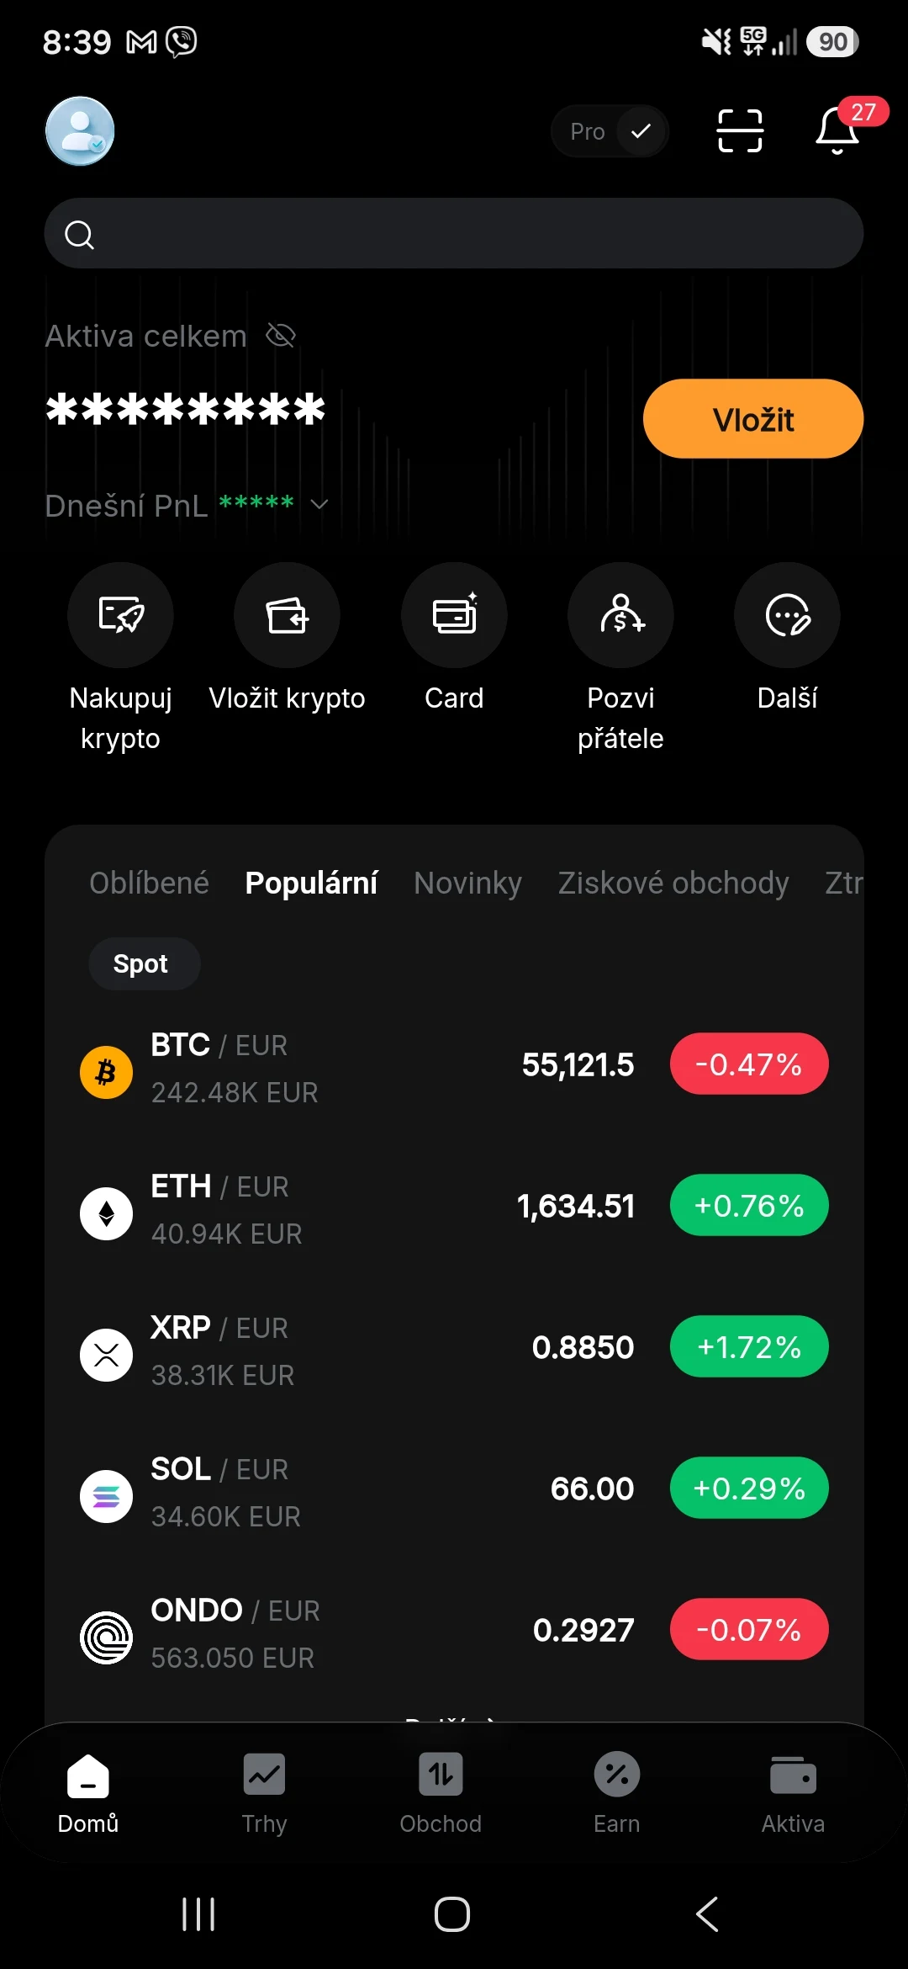Toggle the Pro mode switch

[x=610, y=131]
